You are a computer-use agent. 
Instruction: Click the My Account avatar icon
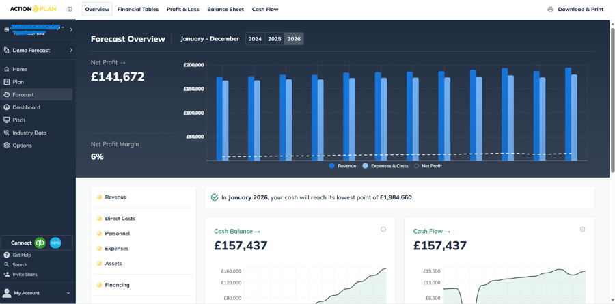[x=7, y=293]
